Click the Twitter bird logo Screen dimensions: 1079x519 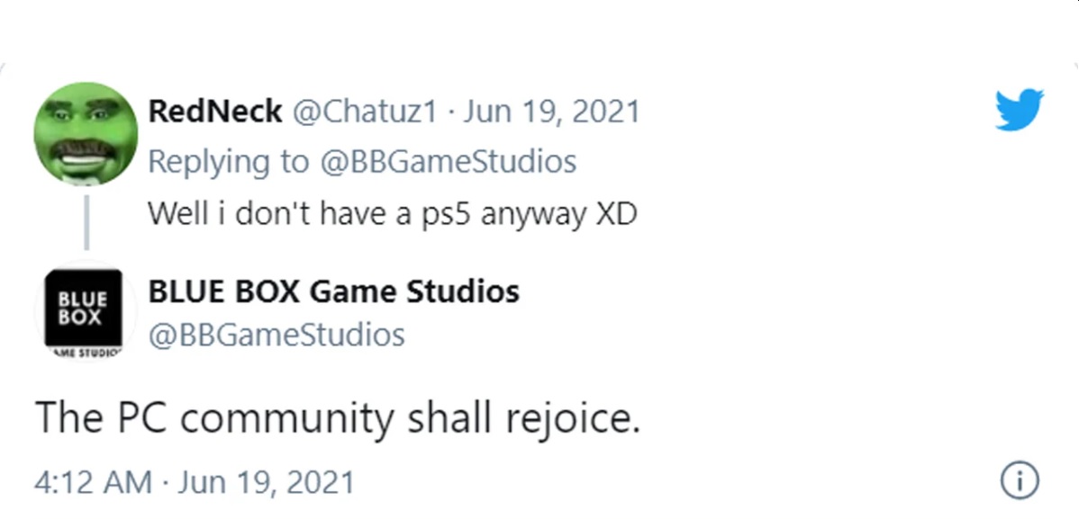click(x=1019, y=110)
